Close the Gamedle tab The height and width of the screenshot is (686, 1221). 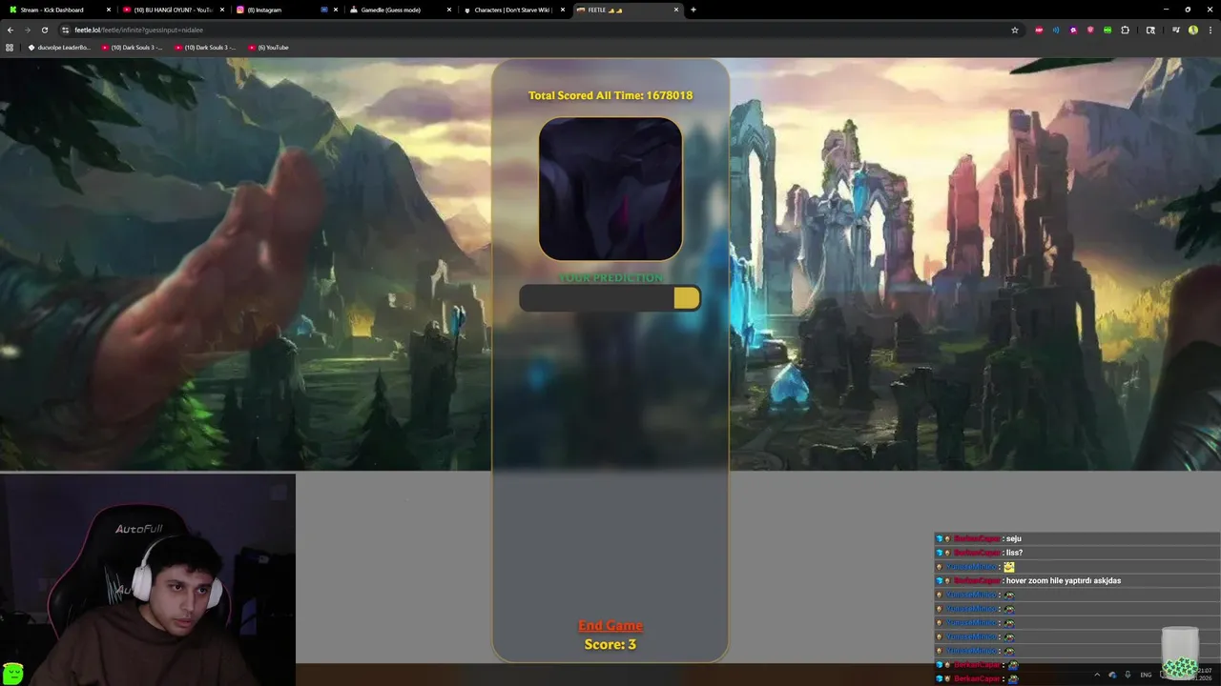click(449, 10)
